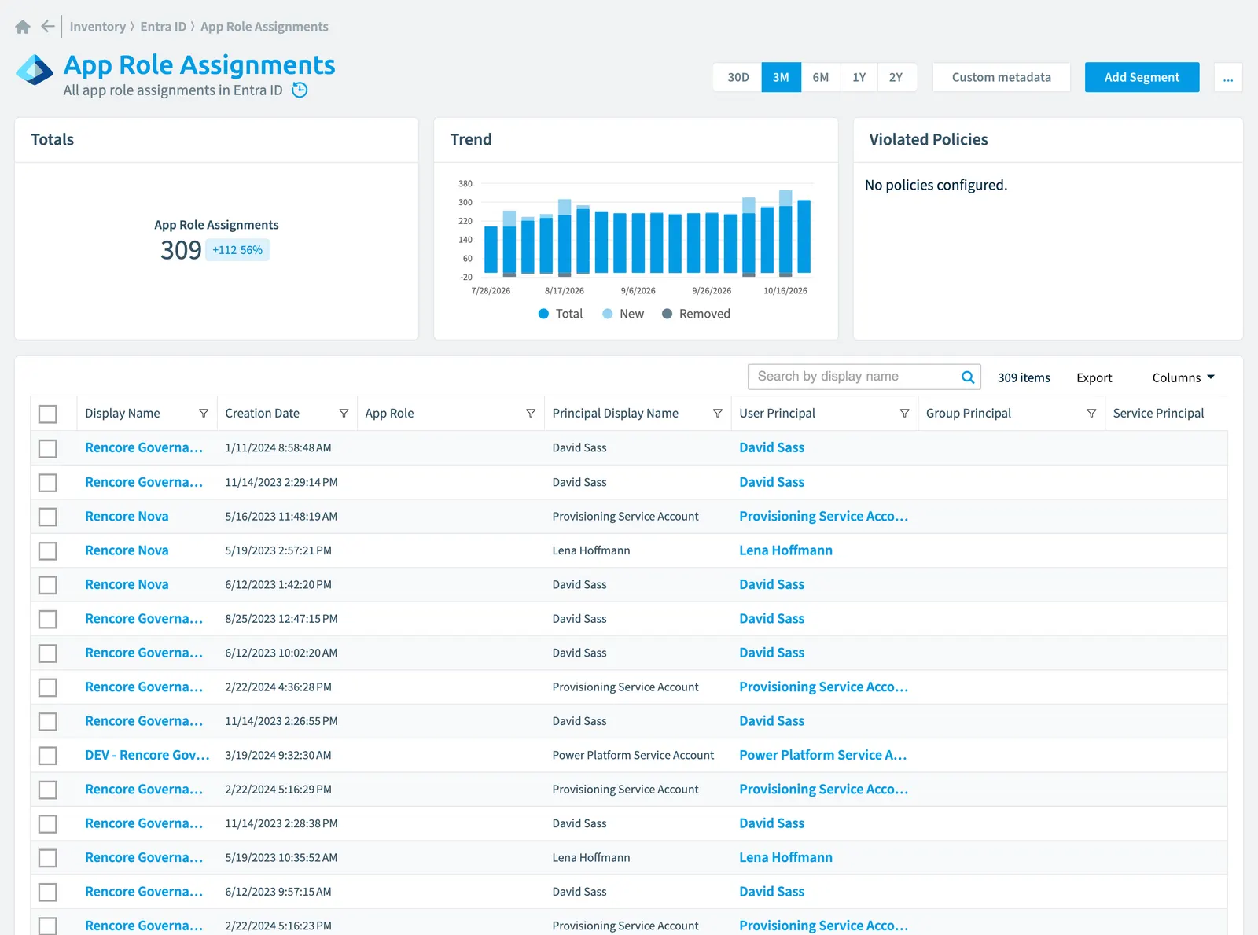
Task: Click the back arrow icon
Action: click(48, 27)
